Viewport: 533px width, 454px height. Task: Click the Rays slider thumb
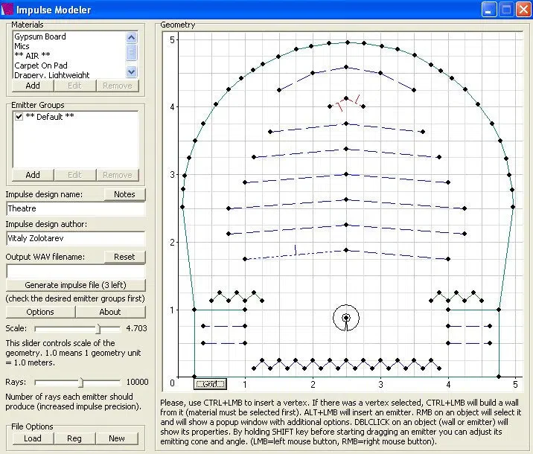click(81, 383)
